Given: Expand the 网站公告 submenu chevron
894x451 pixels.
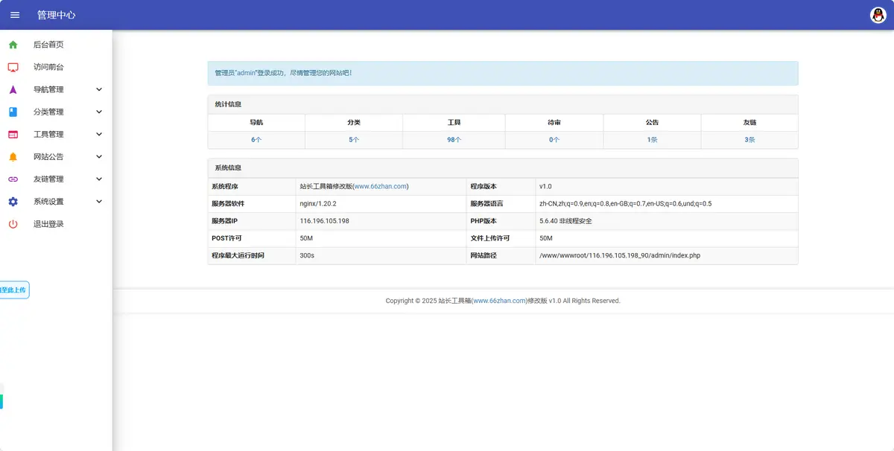Looking at the screenshot, I should click(99, 156).
